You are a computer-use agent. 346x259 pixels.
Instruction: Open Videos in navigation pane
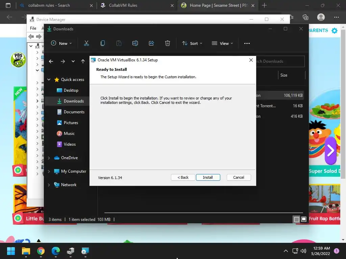(67, 144)
